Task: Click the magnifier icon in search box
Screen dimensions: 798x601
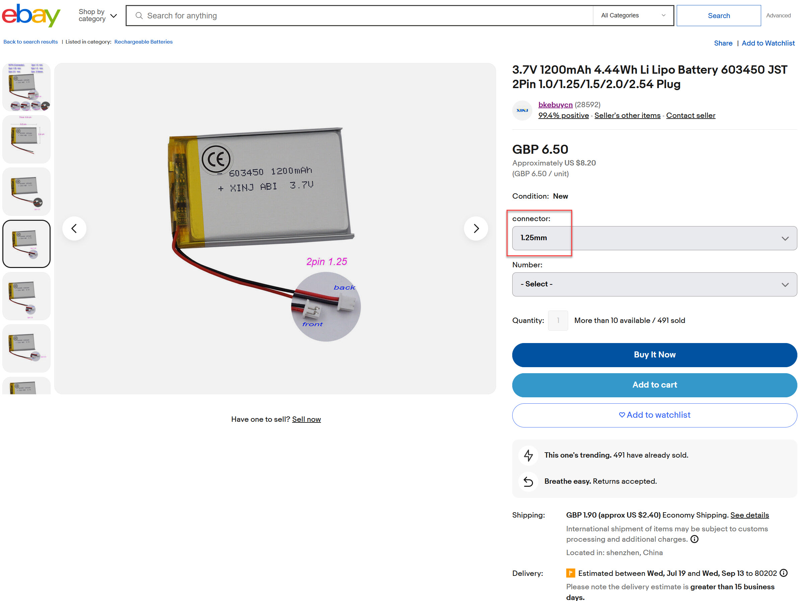Action: pyautogui.click(x=139, y=15)
